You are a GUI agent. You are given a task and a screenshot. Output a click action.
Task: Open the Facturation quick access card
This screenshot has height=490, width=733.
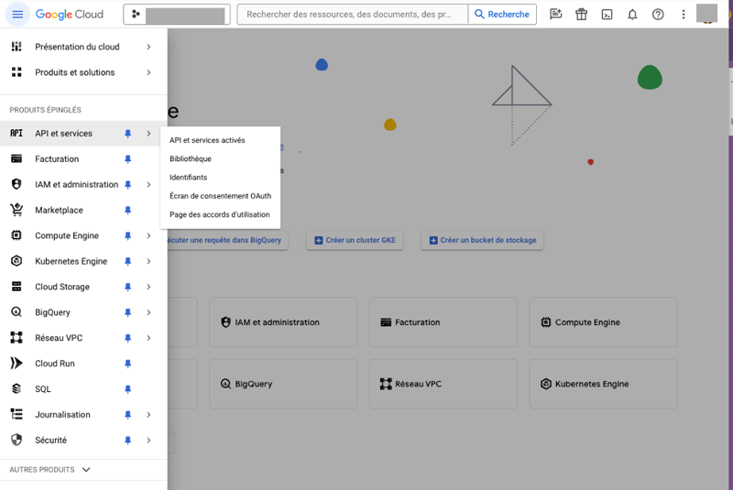443,322
